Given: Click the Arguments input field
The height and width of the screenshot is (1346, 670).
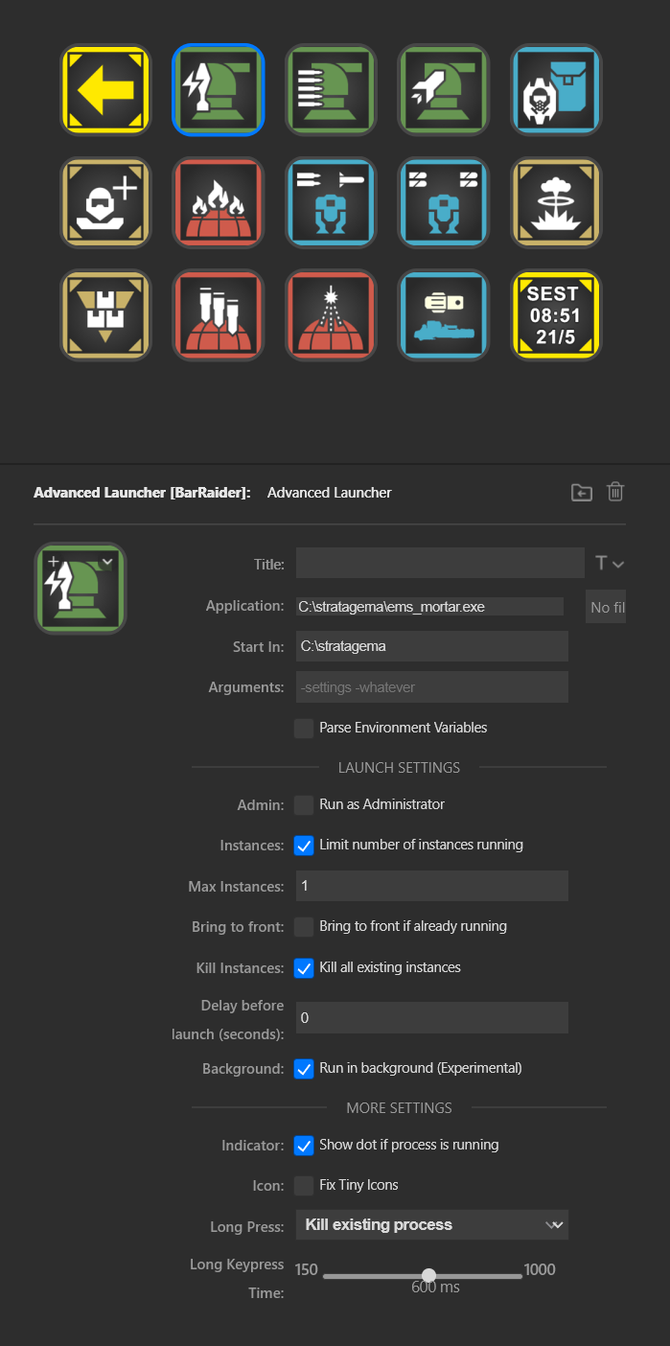Looking at the screenshot, I should (x=432, y=687).
